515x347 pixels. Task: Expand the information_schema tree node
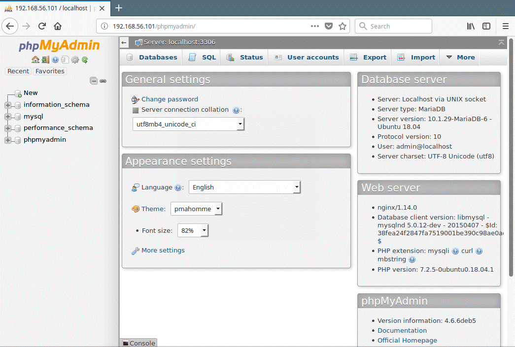(8, 105)
